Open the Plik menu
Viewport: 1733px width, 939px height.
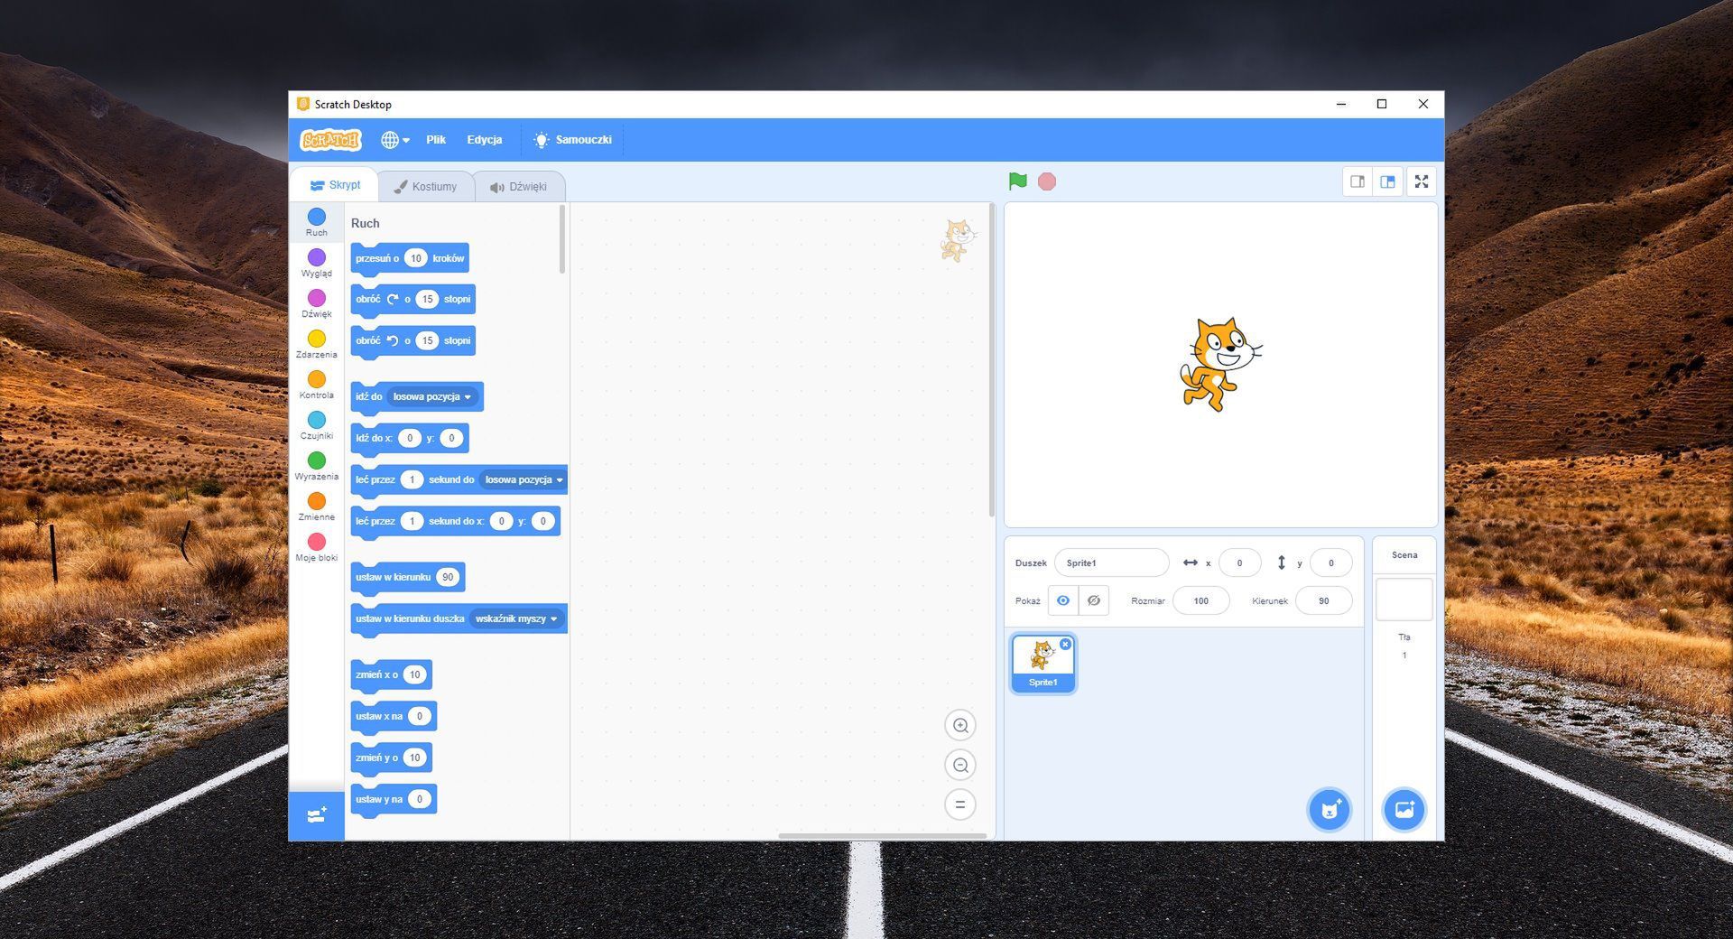(x=436, y=140)
